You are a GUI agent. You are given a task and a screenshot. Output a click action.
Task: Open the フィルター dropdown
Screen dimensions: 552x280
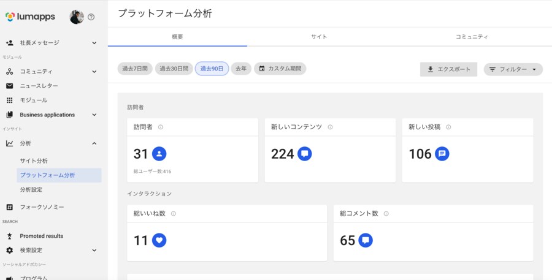(513, 69)
